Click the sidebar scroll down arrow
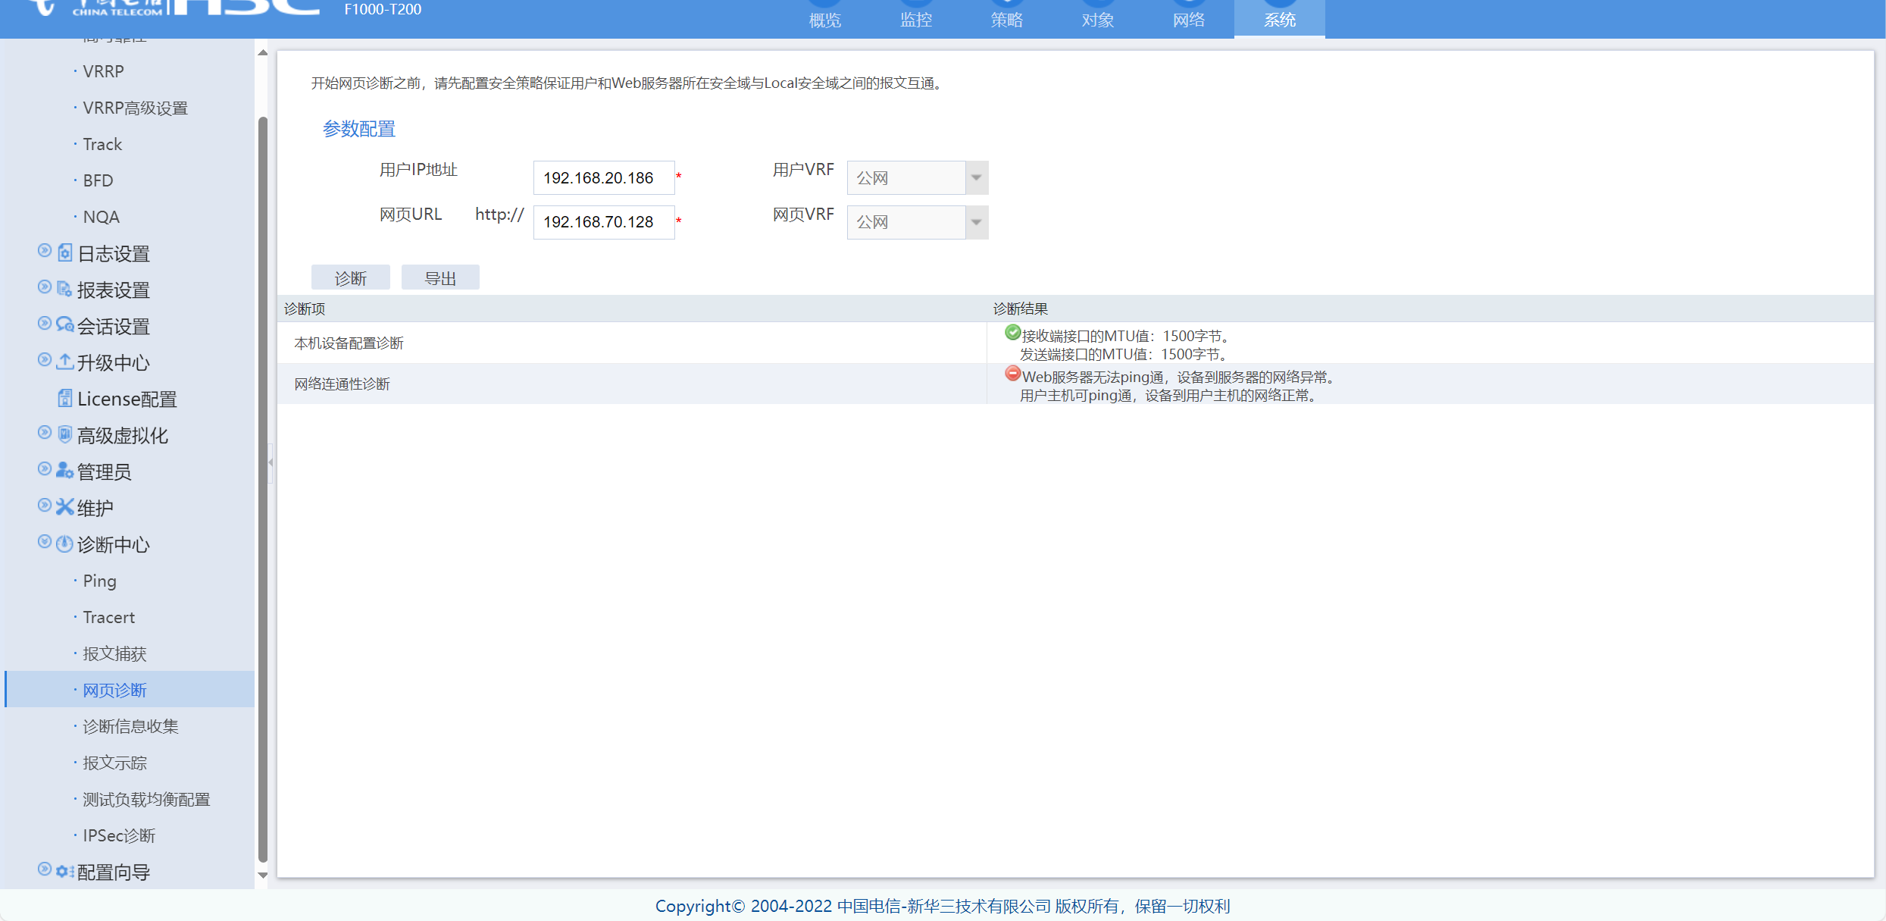This screenshot has width=1886, height=921. point(263,876)
